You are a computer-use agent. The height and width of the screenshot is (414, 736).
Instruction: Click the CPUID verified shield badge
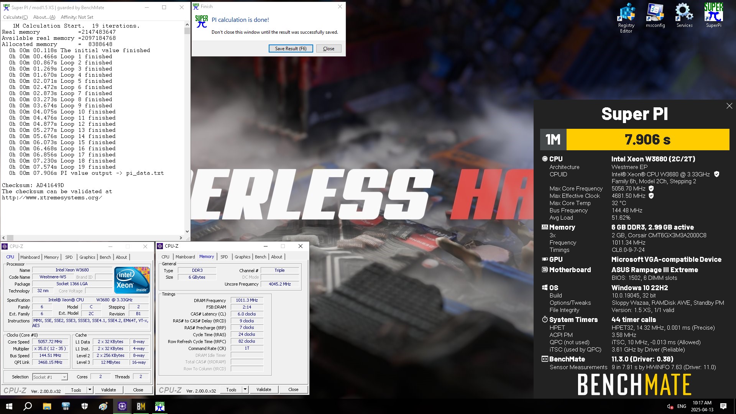point(716,174)
